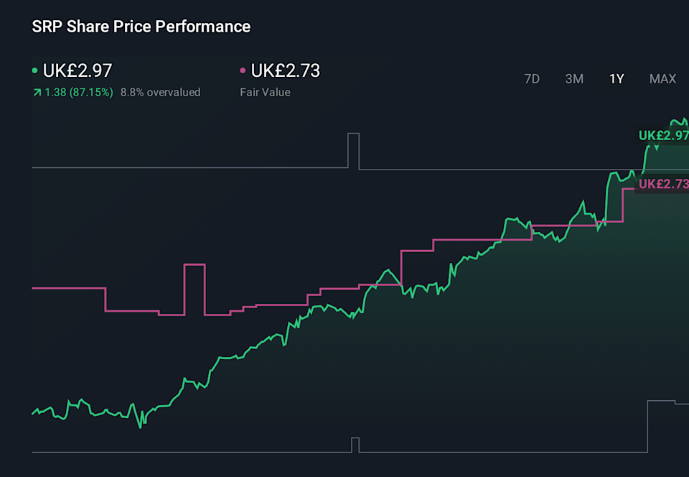Image resolution: width=689 pixels, height=477 pixels.
Task: Switch to the 3M time range
Action: 574,79
